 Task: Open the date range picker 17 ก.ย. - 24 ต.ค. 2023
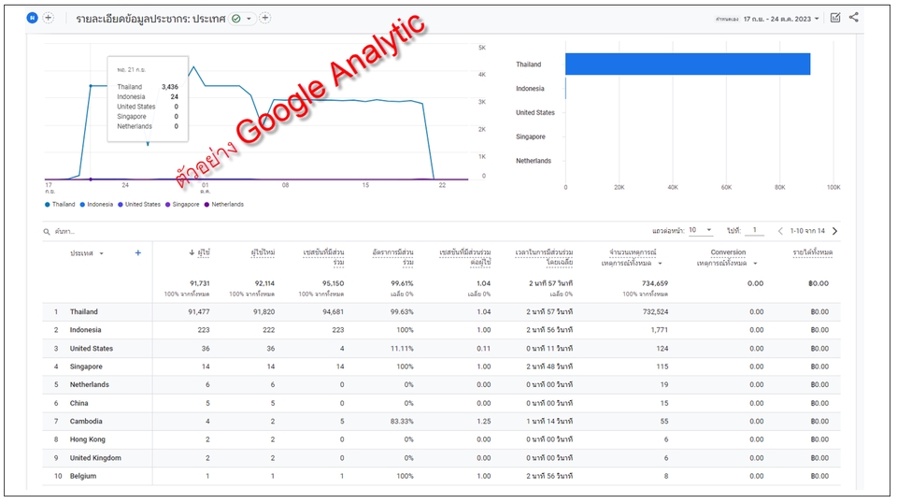point(781,19)
